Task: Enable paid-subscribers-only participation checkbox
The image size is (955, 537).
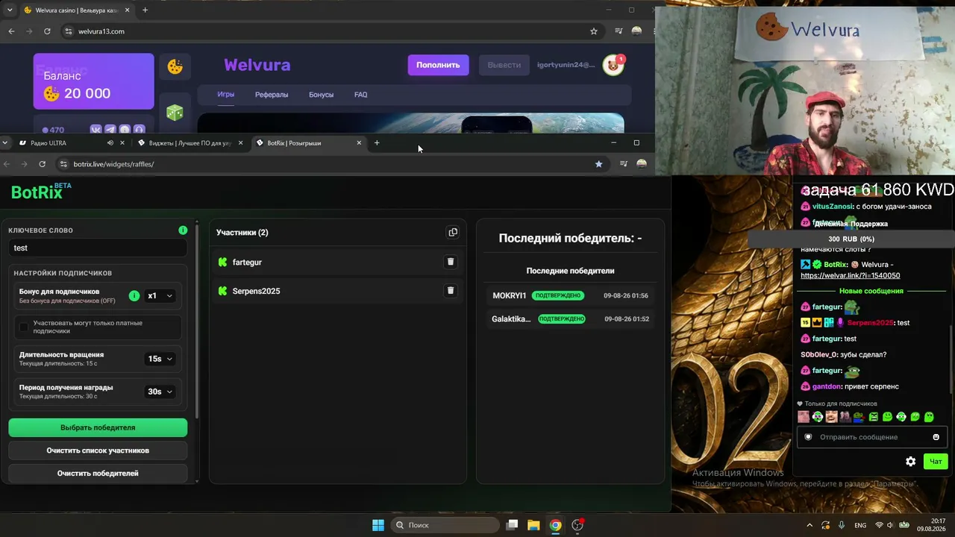Action: [24, 327]
